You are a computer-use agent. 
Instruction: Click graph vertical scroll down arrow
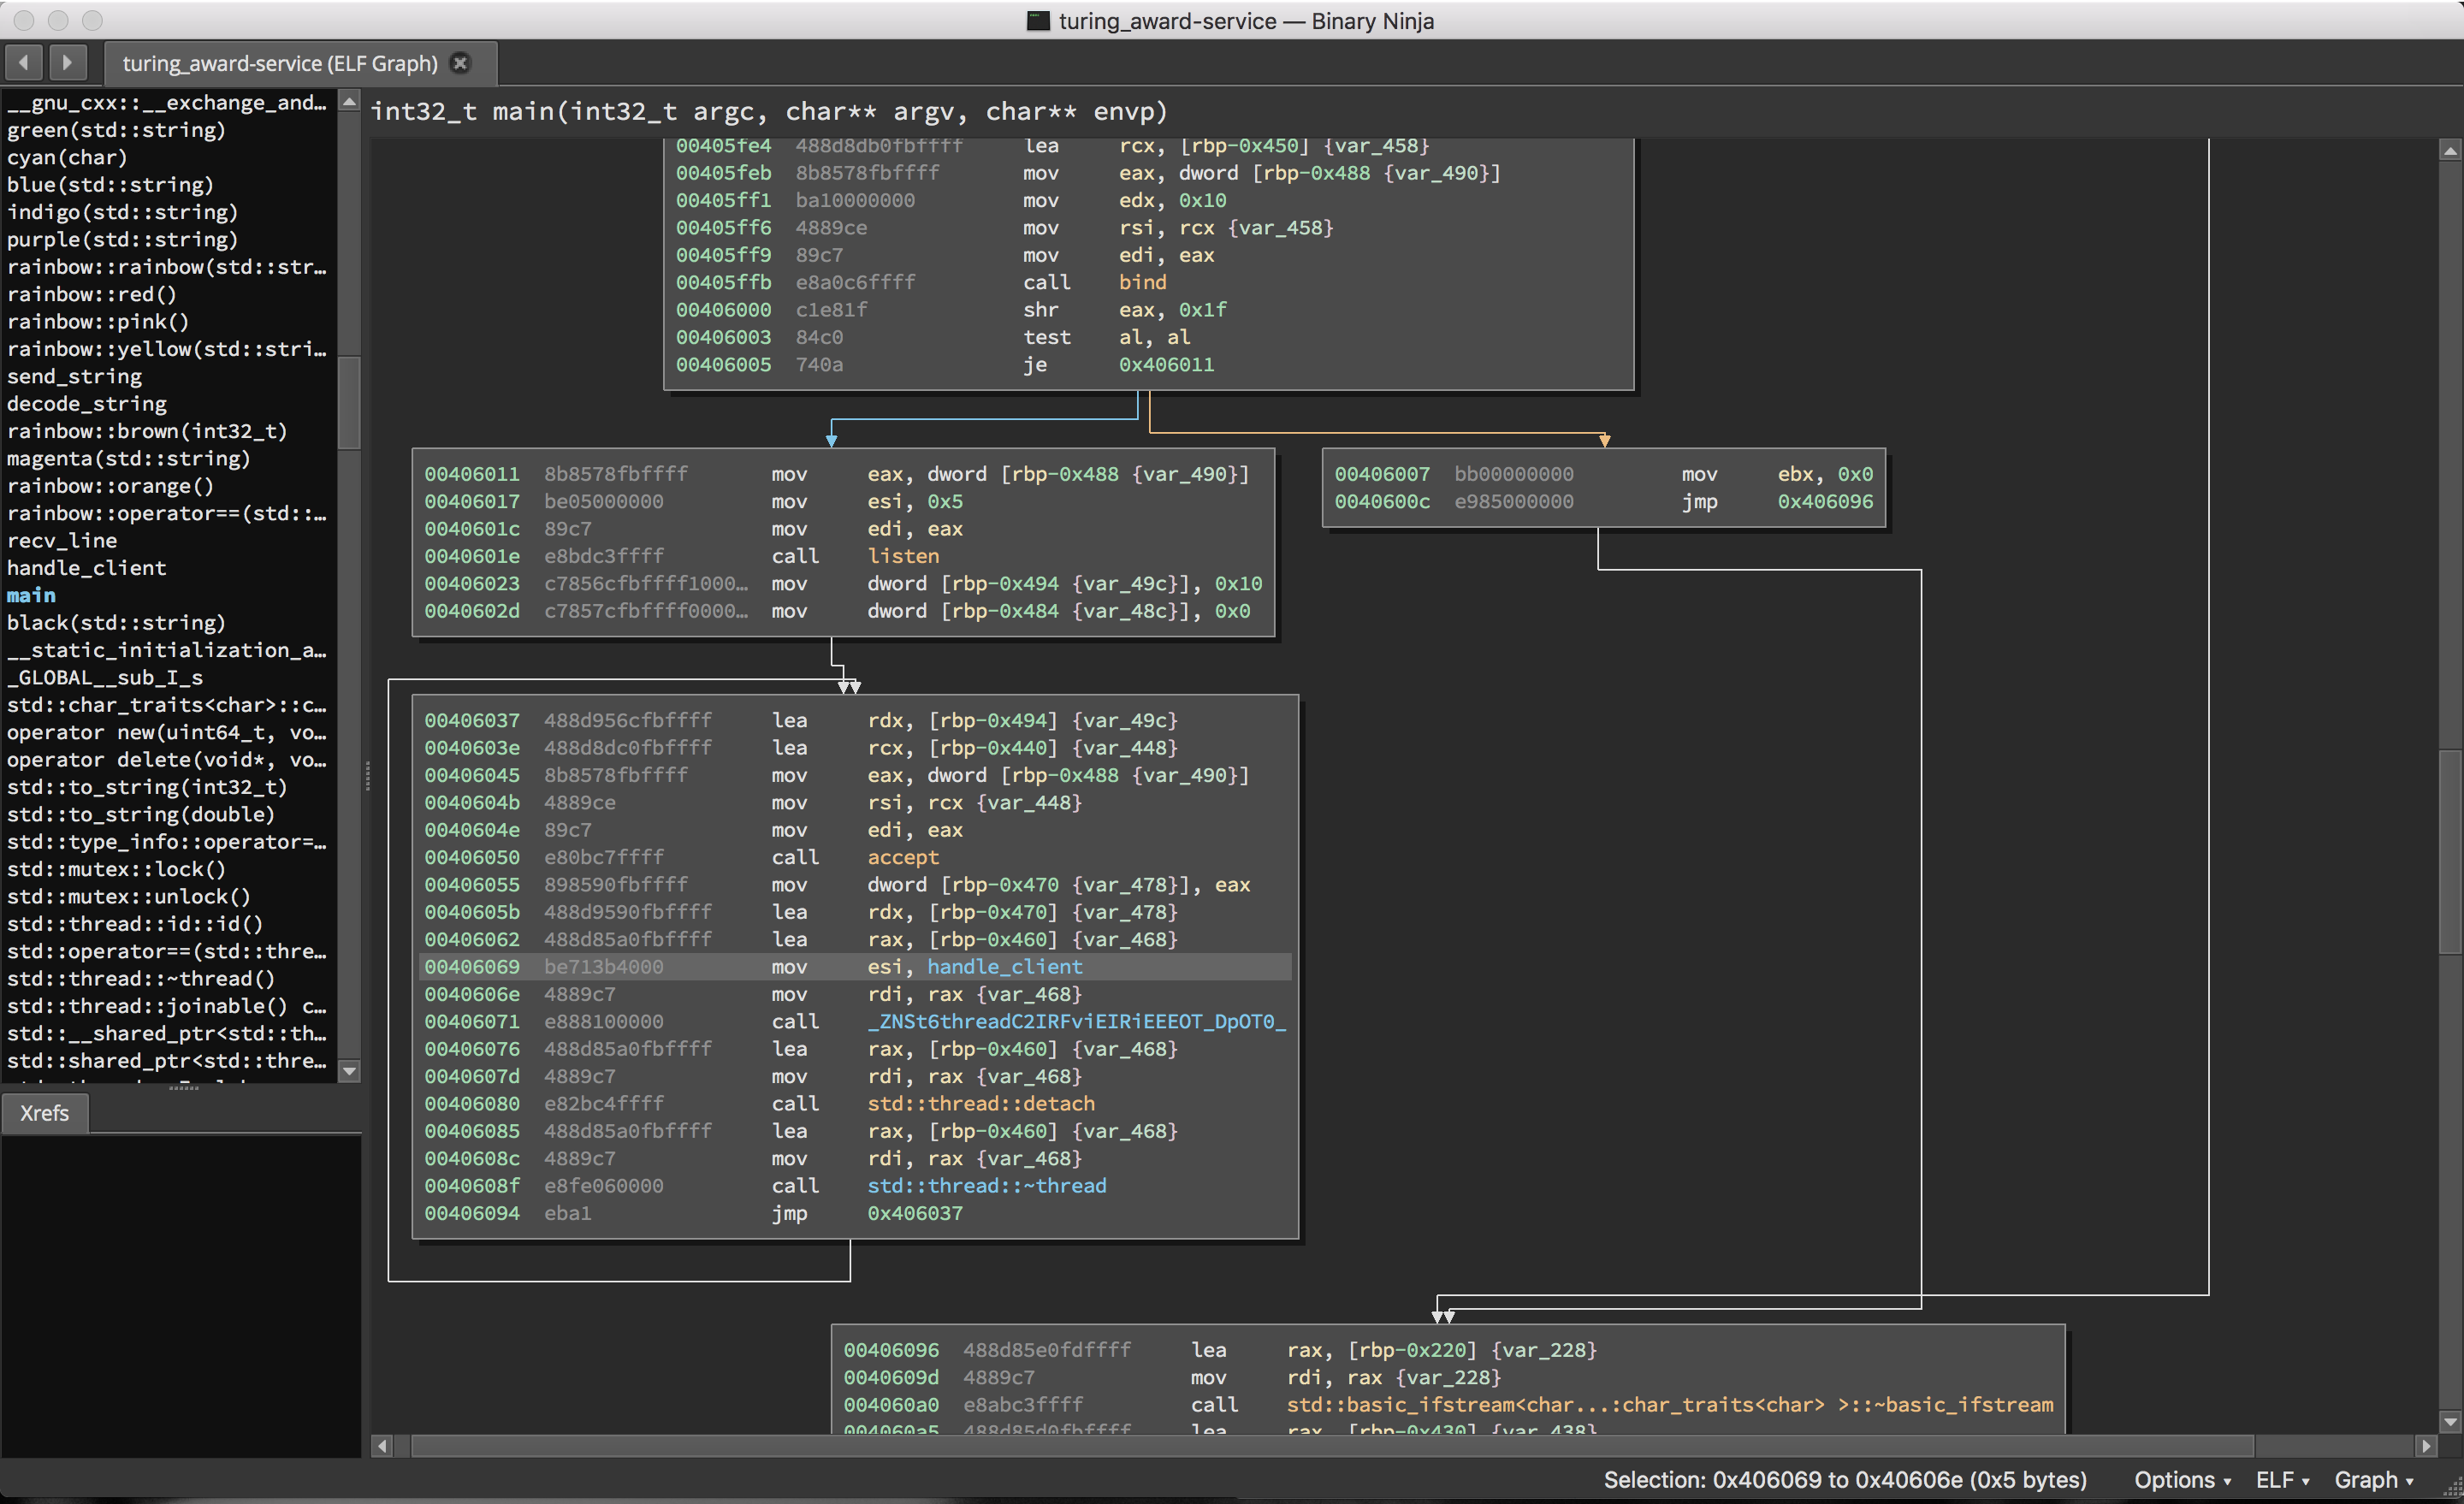point(2449,1422)
